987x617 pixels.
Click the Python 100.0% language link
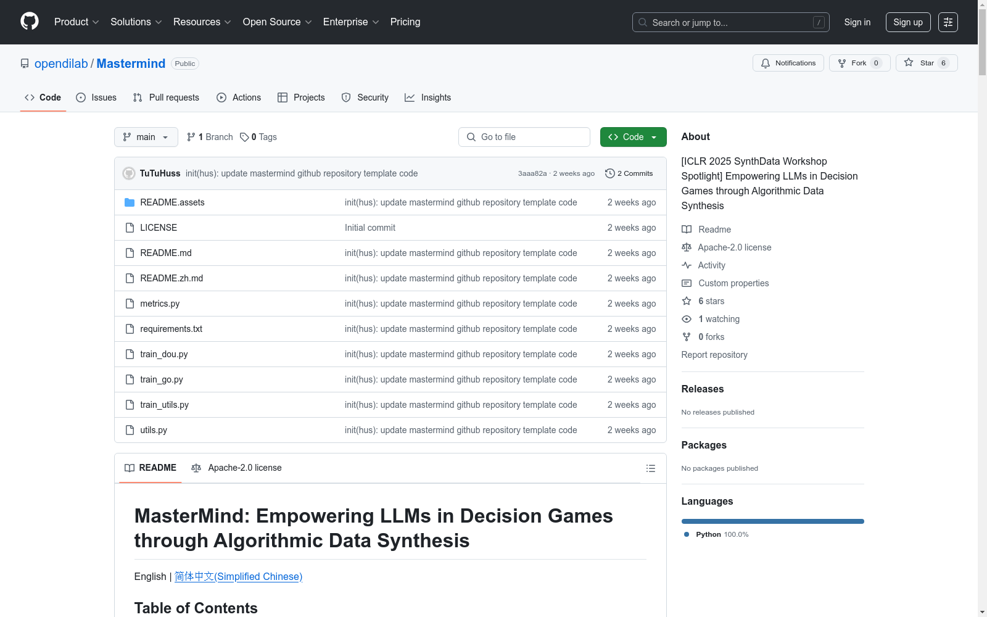tap(716, 534)
